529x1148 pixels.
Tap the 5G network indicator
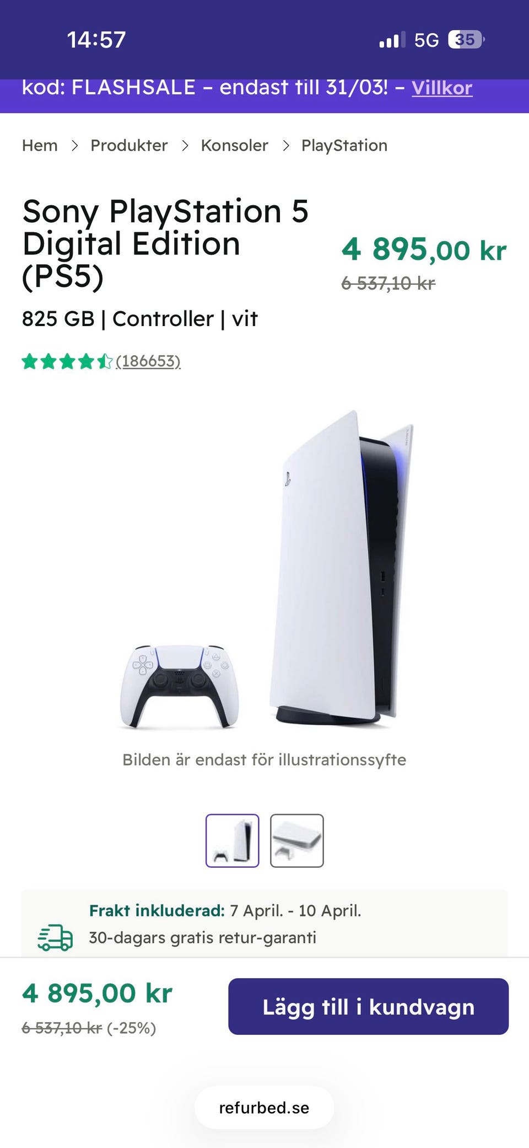(x=427, y=40)
